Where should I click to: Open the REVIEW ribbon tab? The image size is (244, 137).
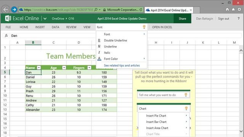click(71, 27)
